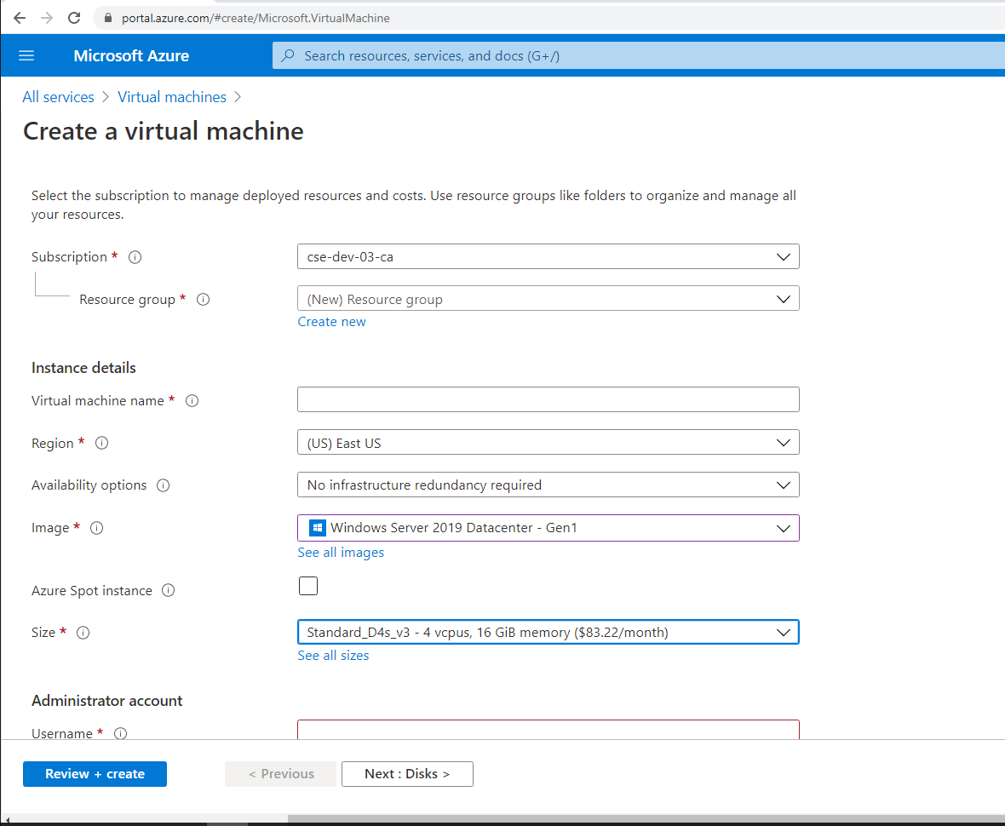Click Next : Disks button
The height and width of the screenshot is (826, 1005).
point(407,773)
